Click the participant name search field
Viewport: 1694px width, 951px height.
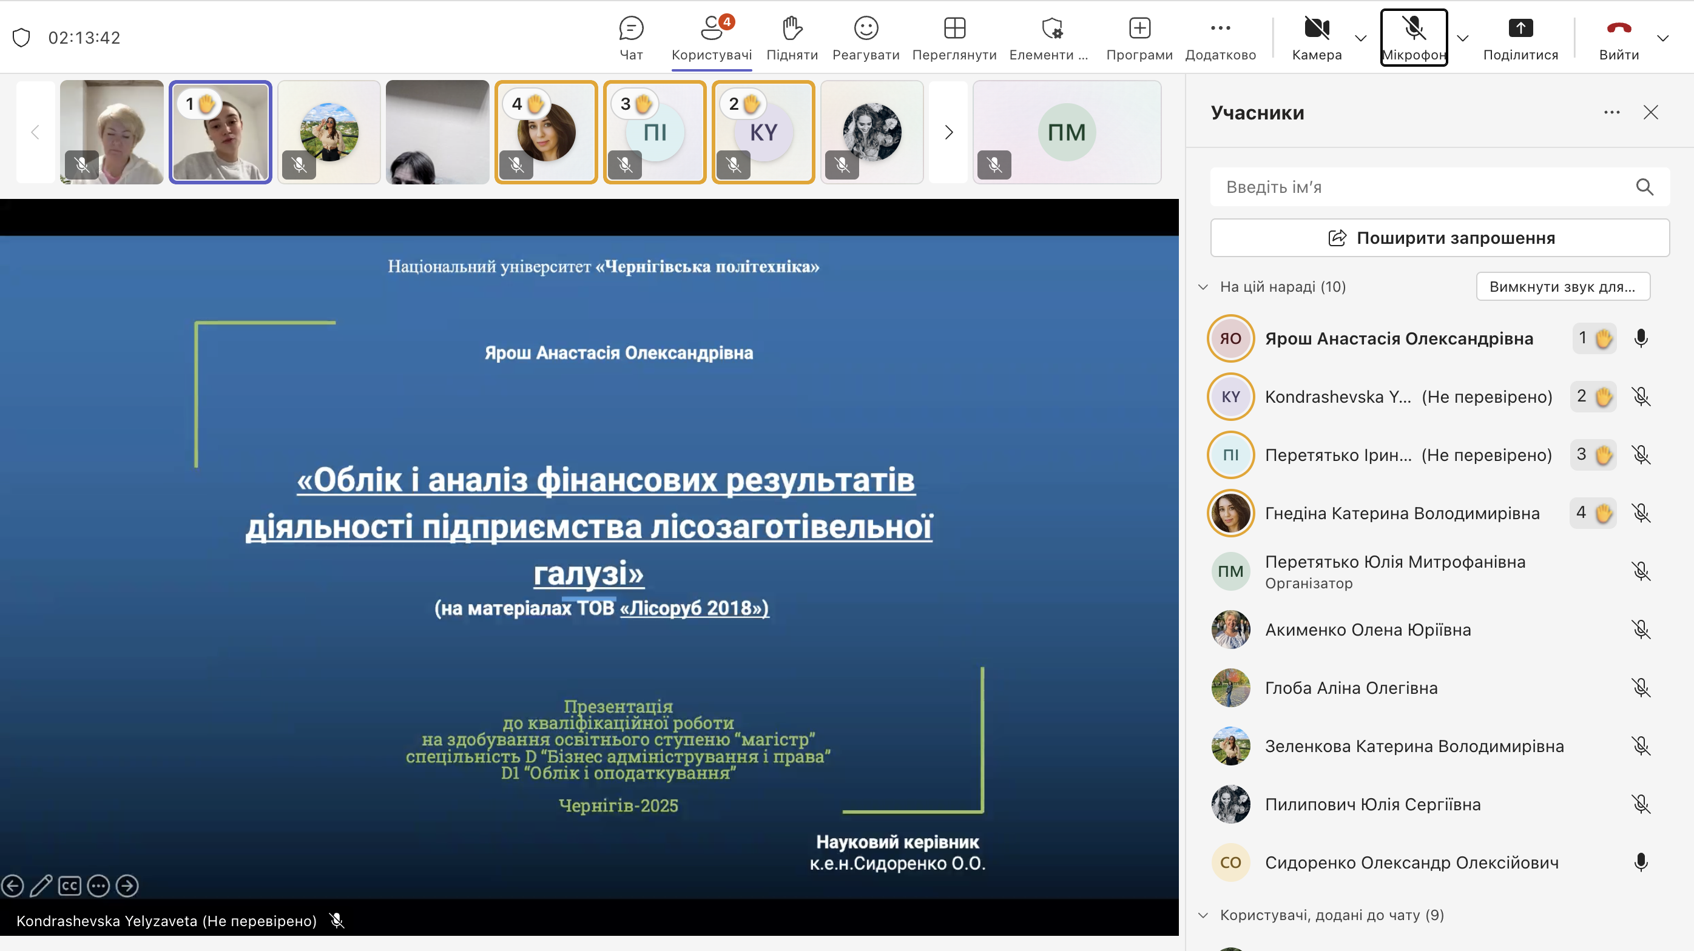[x=1427, y=187]
